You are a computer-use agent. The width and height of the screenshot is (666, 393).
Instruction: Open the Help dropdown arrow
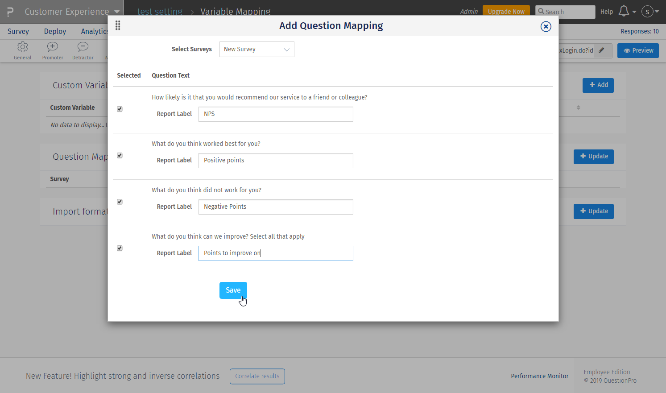(634, 12)
